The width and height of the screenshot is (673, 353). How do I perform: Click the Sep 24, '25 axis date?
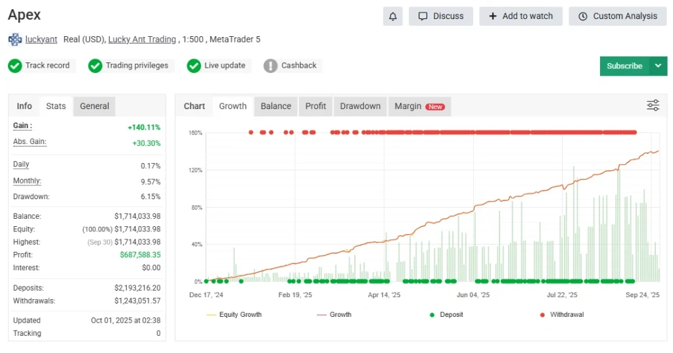(x=643, y=295)
